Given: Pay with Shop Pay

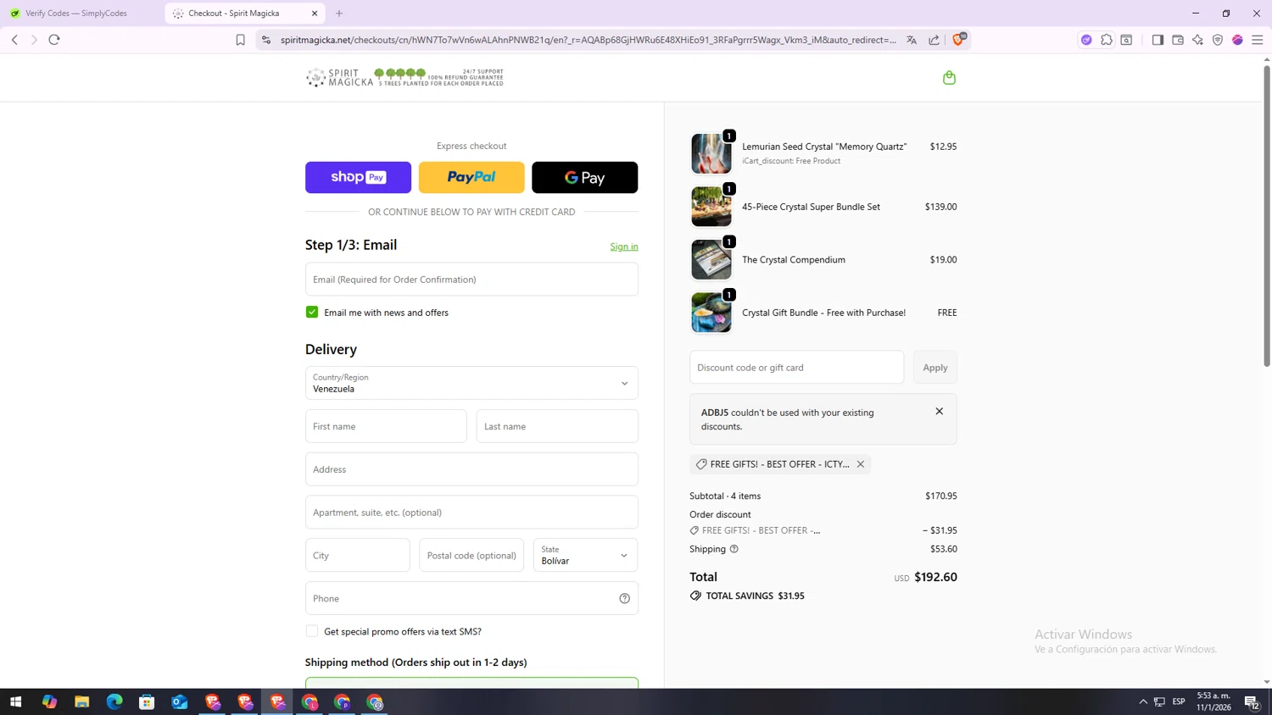Looking at the screenshot, I should pyautogui.click(x=358, y=177).
